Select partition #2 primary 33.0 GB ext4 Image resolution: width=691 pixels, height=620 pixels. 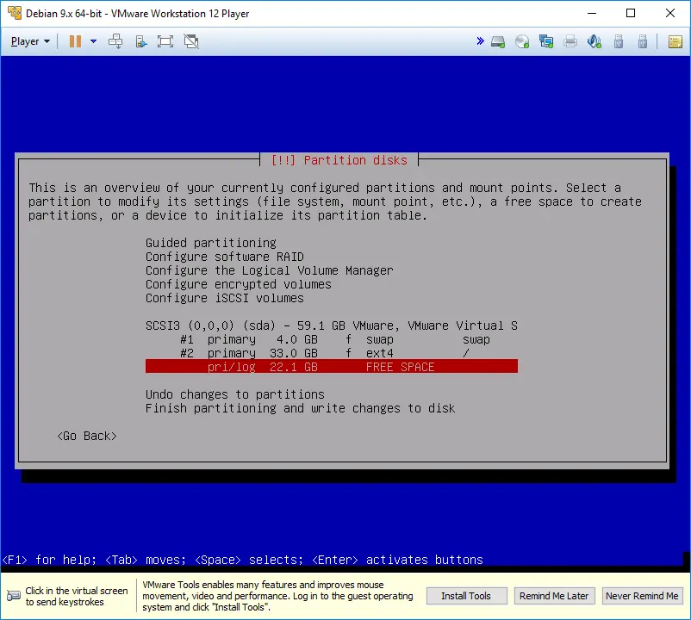click(332, 353)
